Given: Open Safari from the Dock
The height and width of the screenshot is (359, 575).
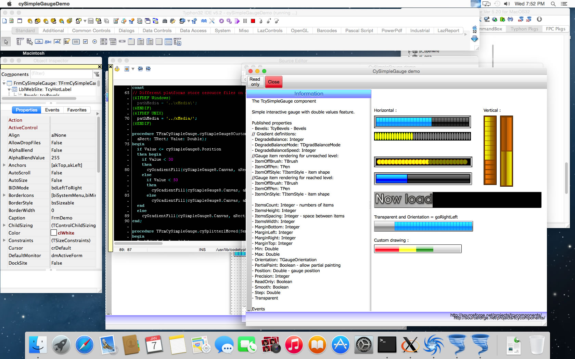Looking at the screenshot, I should click(x=84, y=344).
